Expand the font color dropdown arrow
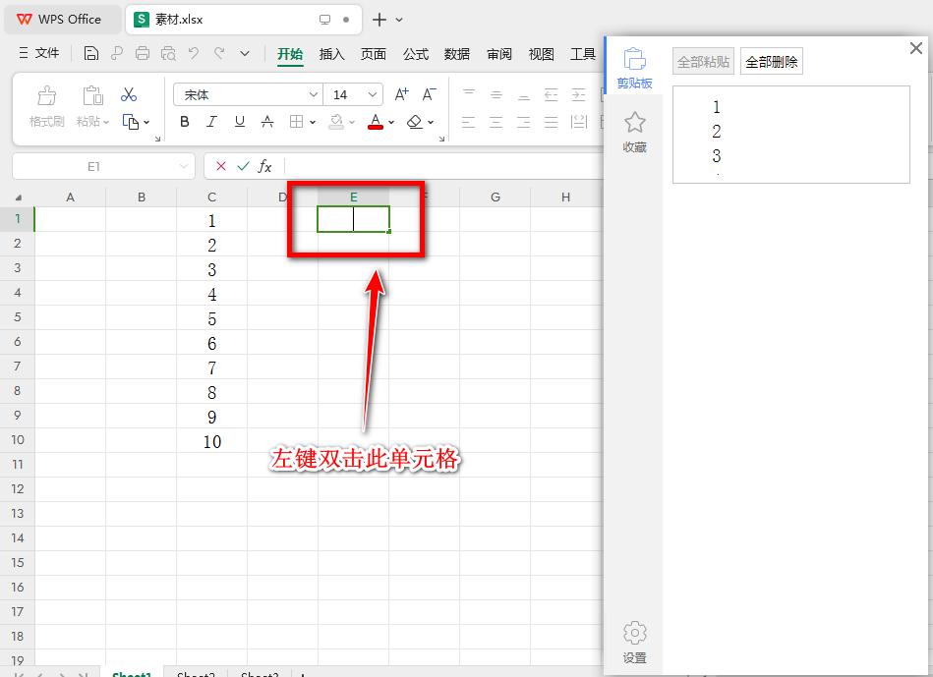The height and width of the screenshot is (677, 933). (x=391, y=122)
